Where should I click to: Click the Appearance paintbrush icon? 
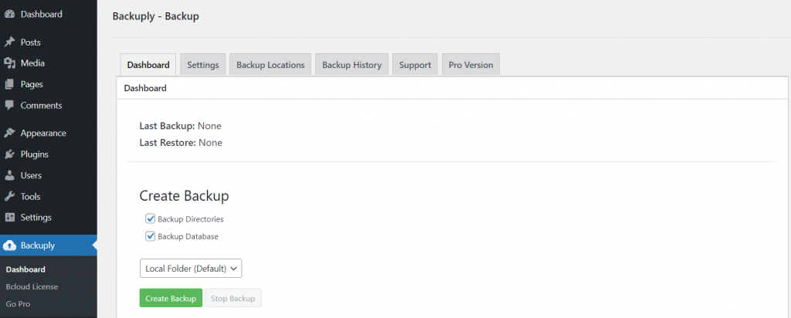(x=9, y=134)
